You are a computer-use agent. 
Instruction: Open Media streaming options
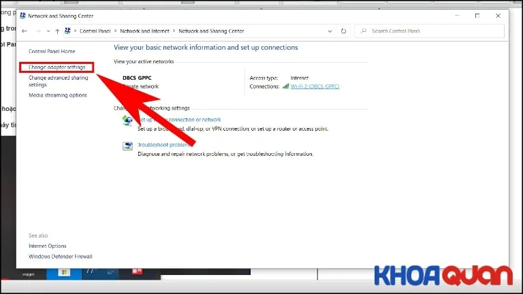(x=58, y=95)
